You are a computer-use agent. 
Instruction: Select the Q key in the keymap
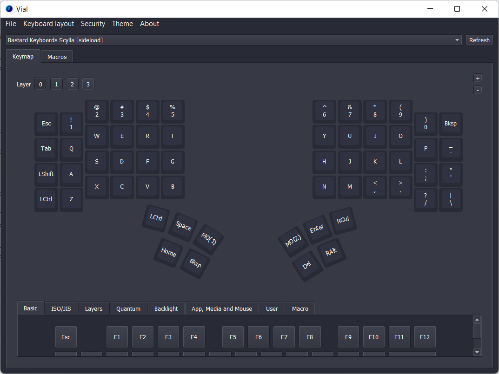[71, 149]
